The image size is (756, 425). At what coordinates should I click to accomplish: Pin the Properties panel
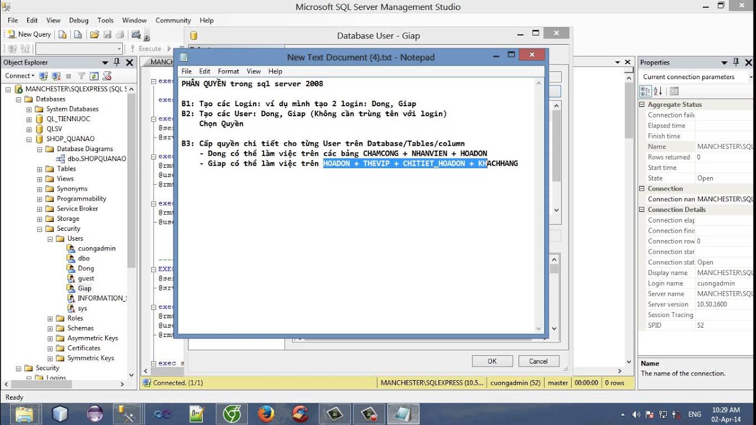[x=736, y=62]
